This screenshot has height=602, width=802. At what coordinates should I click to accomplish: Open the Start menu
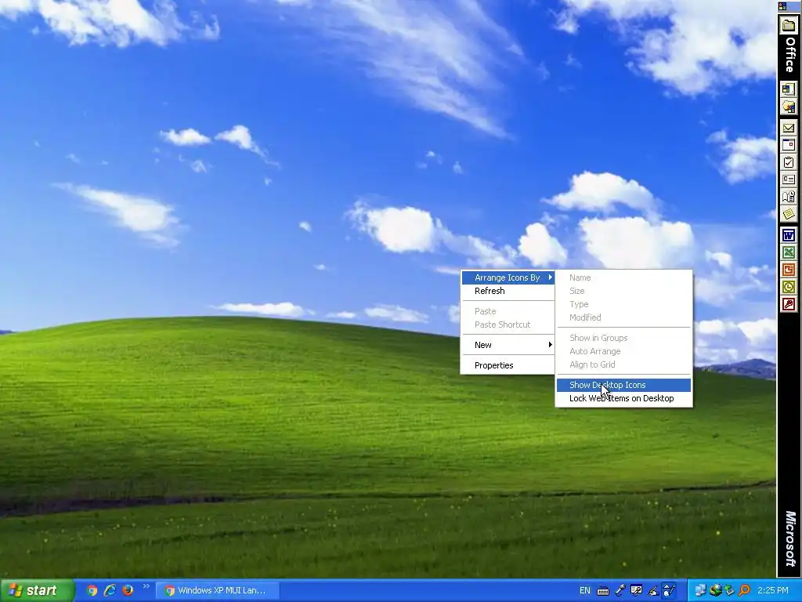pyautogui.click(x=37, y=590)
